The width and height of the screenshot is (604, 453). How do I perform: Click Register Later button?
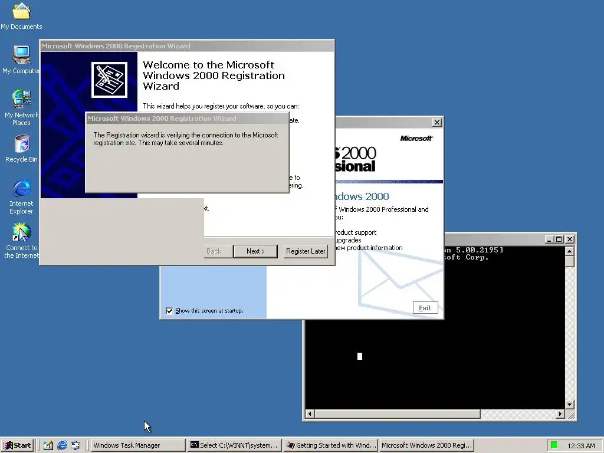click(x=306, y=251)
